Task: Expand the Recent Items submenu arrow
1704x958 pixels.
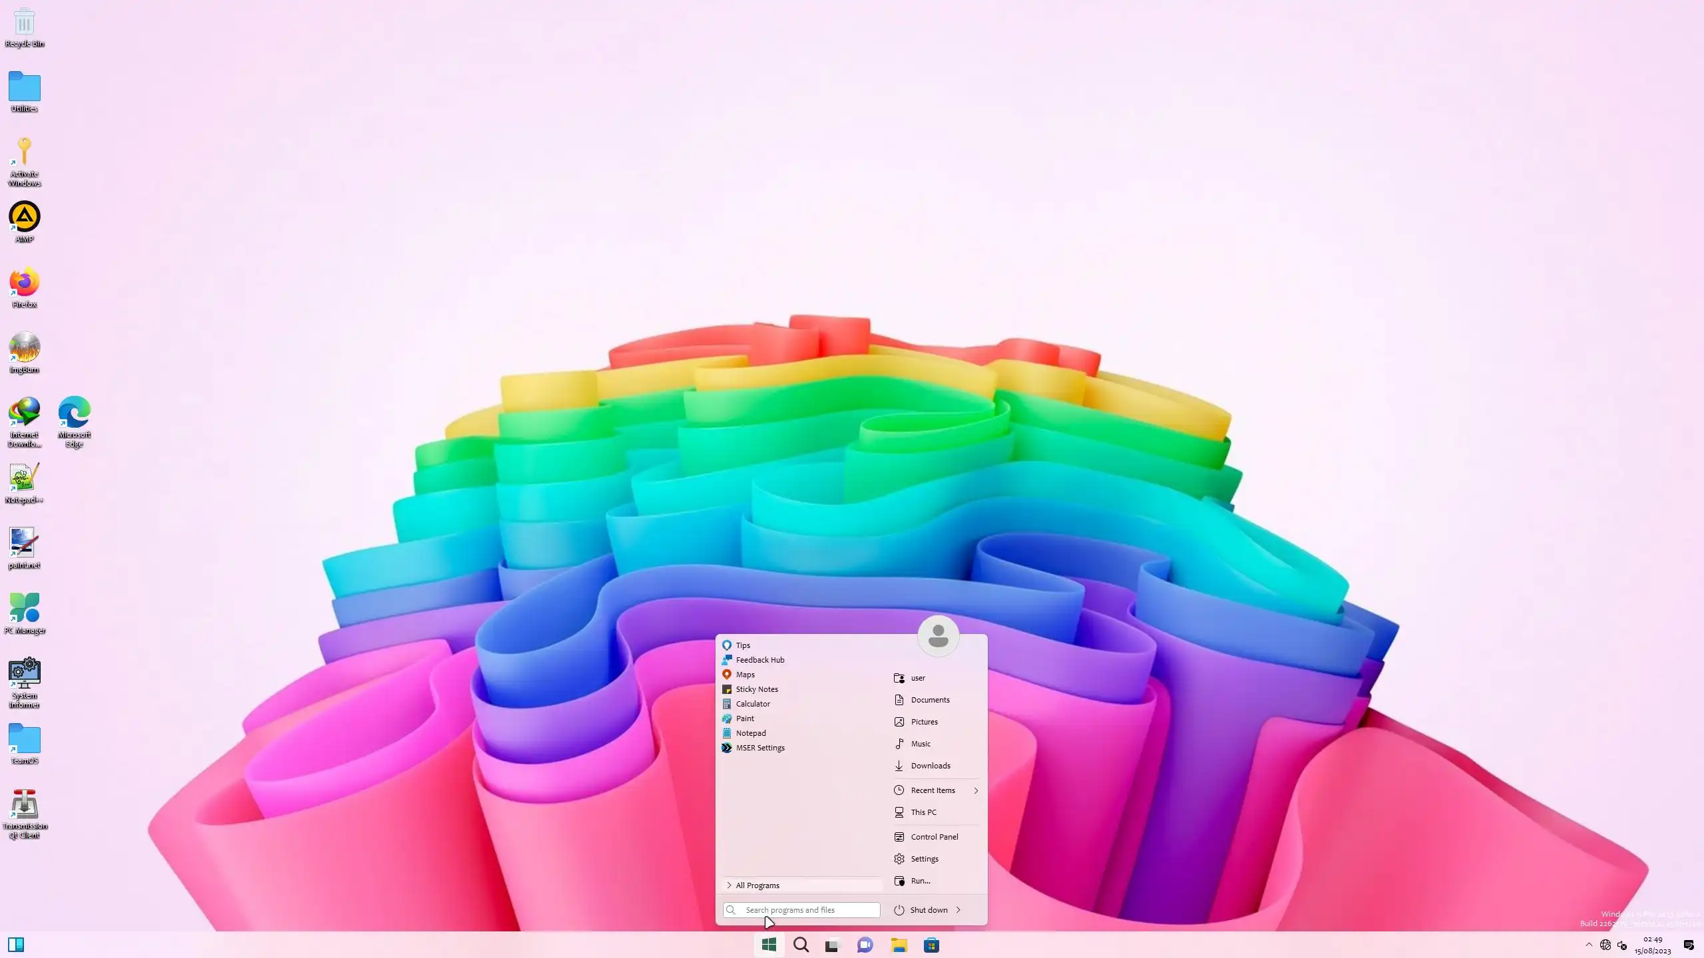Action: pyautogui.click(x=976, y=790)
